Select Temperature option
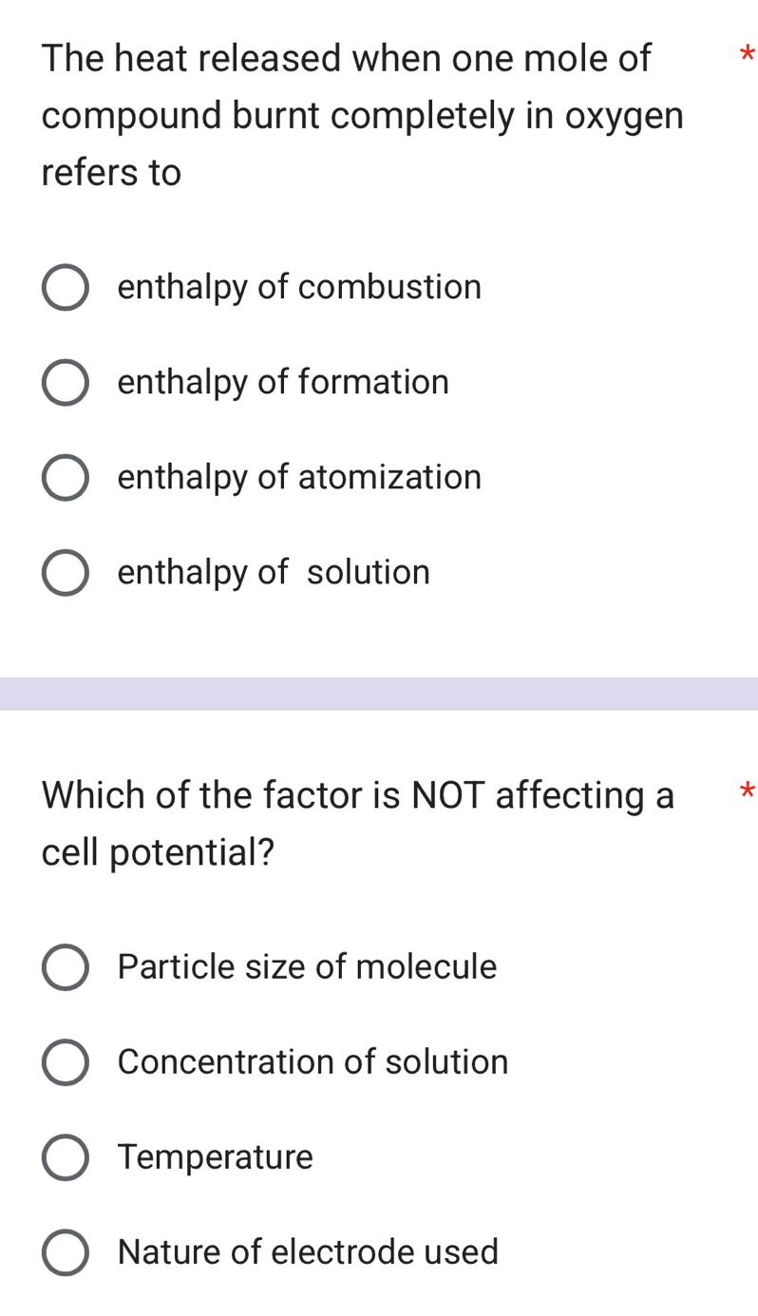 coord(66,1157)
